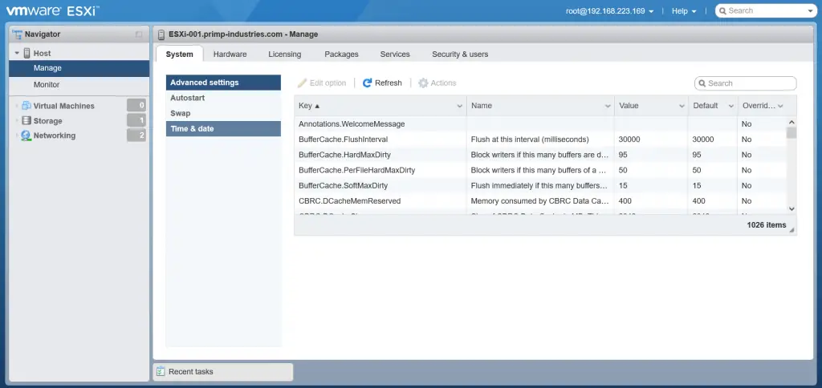Click the Actions gear icon

coord(423,83)
